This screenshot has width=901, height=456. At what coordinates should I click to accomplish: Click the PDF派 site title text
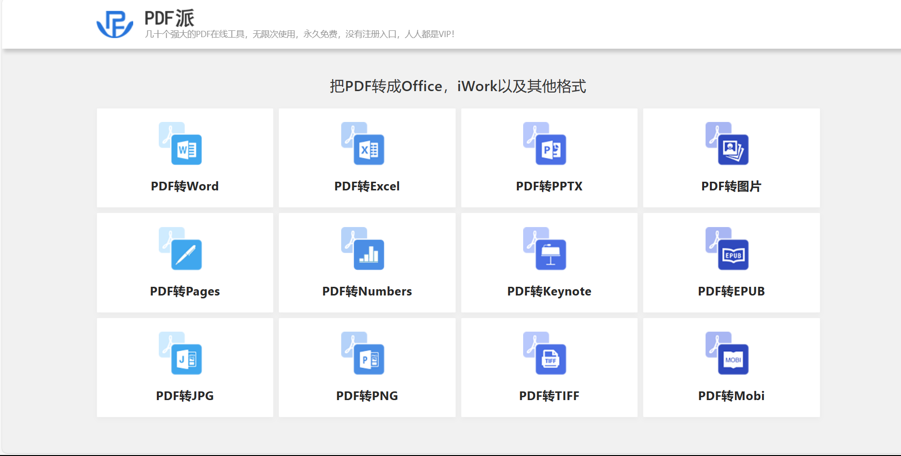tap(169, 18)
